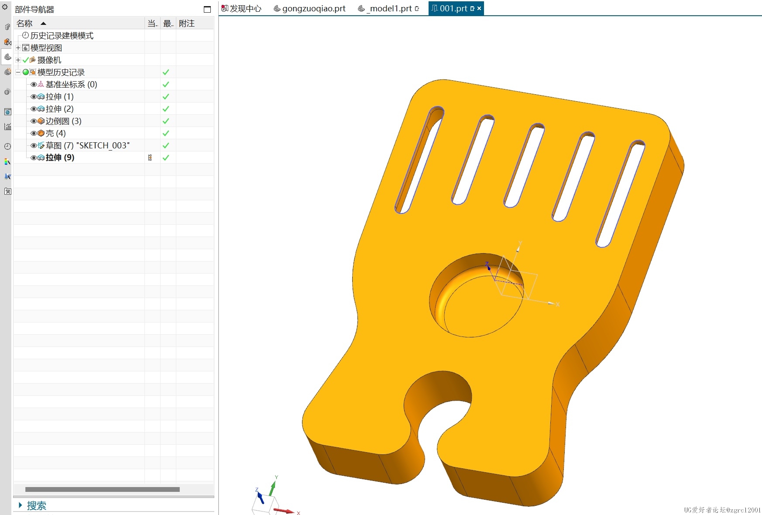
Task: Click the extrude icon of 拉伸 (1)
Action: click(x=41, y=96)
